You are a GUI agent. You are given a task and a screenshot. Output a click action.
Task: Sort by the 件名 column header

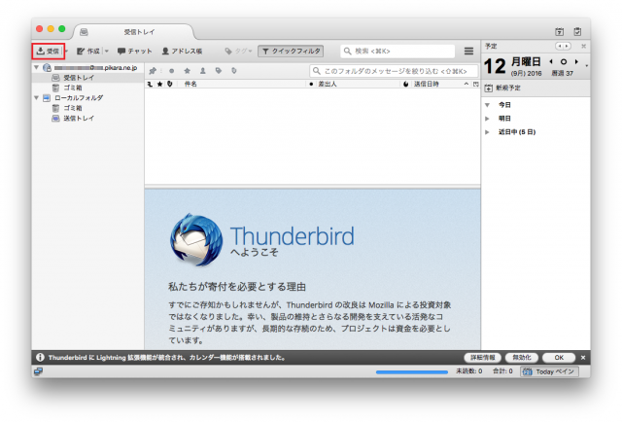tap(240, 85)
